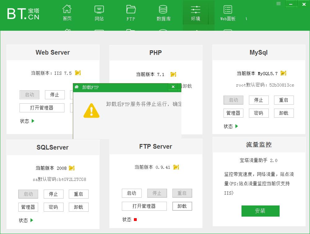310x234 pixels.
Task: Open the 首页 home tab
Action: 67,13
